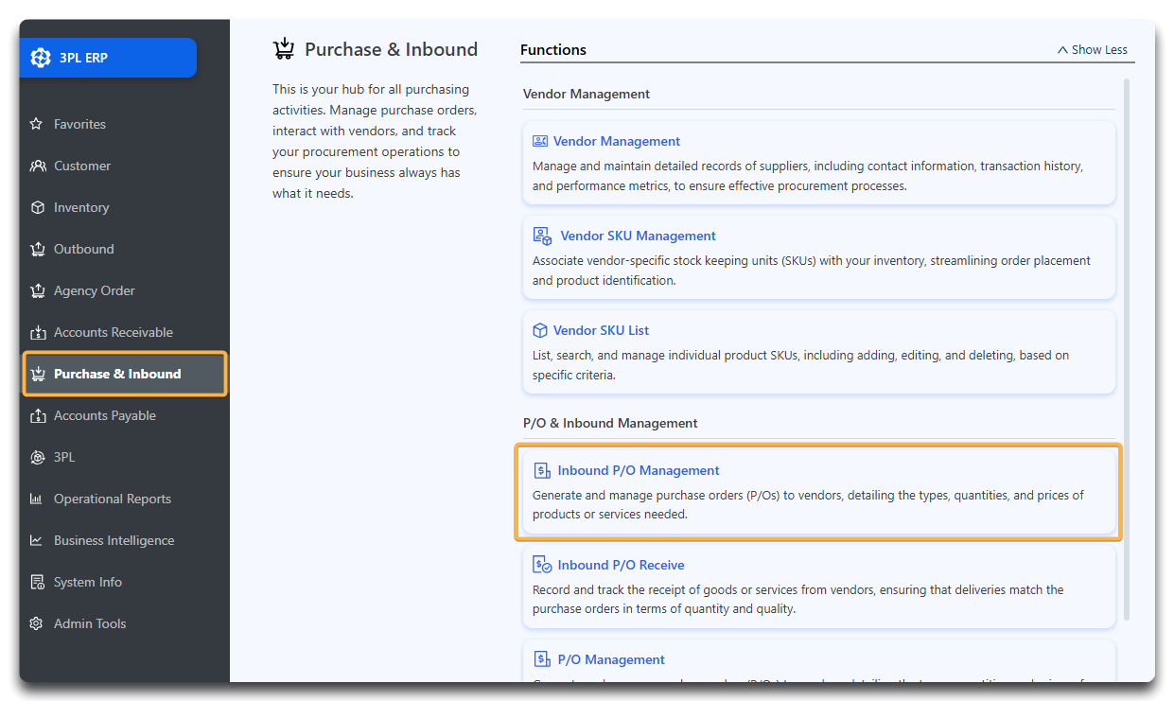Screen dimensions: 1174x701
Task: Click the Admin Tools gear icon
Action: click(37, 623)
